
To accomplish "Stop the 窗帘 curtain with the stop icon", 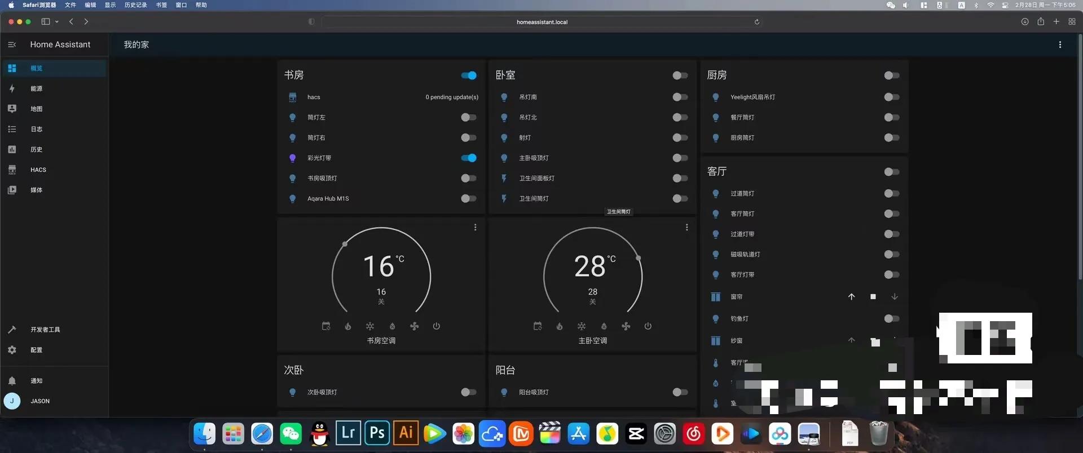I will click(x=873, y=297).
